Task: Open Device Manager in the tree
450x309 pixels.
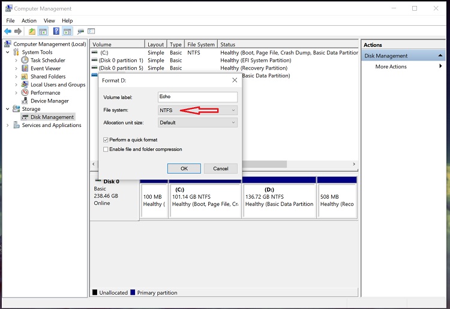Action: pos(49,101)
